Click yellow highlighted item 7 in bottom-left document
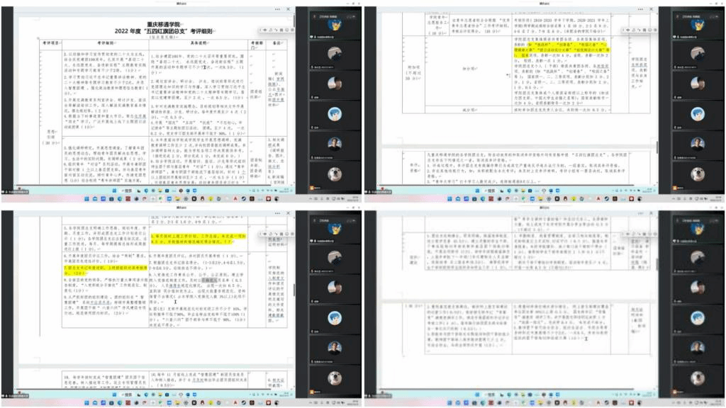 (82, 269)
